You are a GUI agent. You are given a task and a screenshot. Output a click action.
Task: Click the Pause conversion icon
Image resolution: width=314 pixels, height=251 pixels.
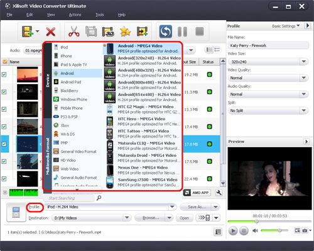(182, 31)
